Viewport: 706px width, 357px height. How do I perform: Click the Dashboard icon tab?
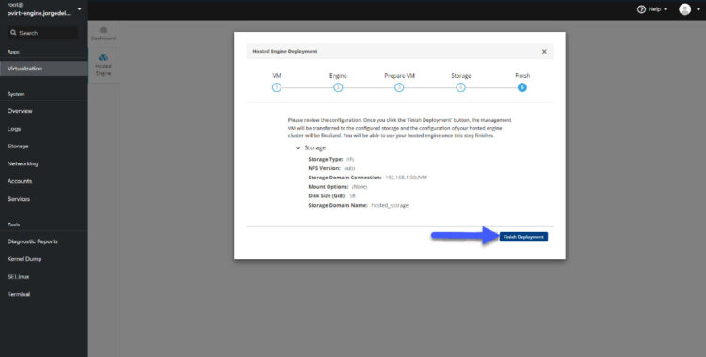[x=104, y=33]
